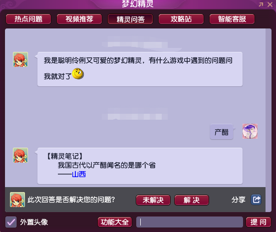Close the 梦幻精灵 window
The width and height of the screenshot is (276, 232).
(x=270, y=4)
